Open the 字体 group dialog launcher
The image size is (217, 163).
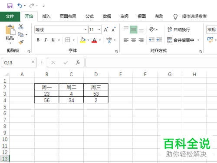117,51
